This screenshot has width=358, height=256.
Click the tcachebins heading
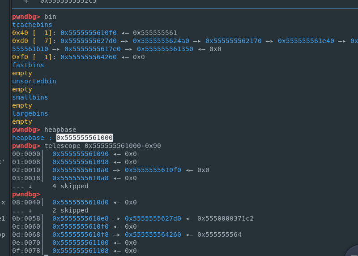pyautogui.click(x=32, y=25)
